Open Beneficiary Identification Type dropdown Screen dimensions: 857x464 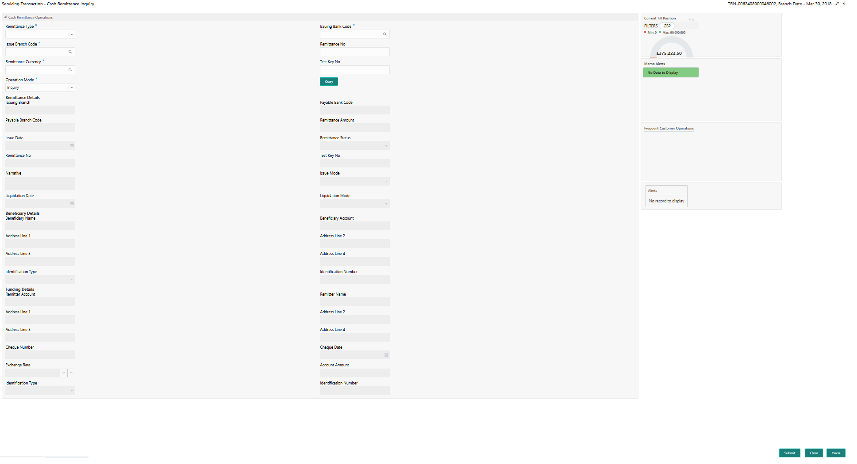point(72,280)
